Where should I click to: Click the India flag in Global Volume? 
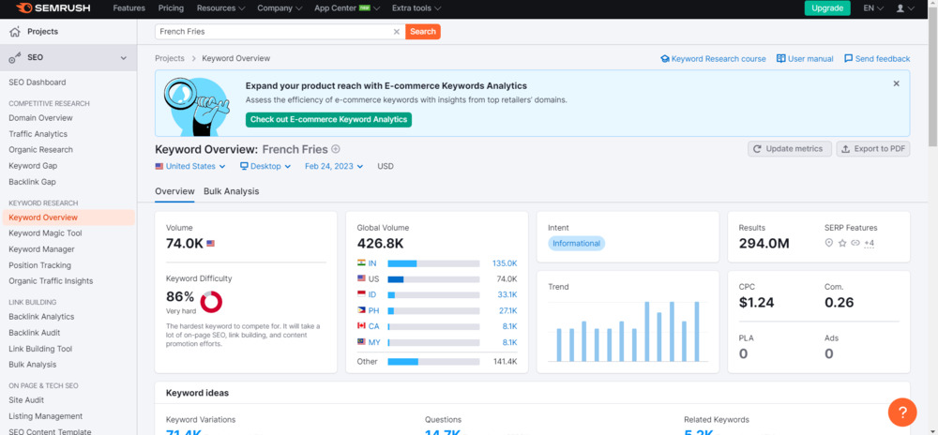(361, 262)
